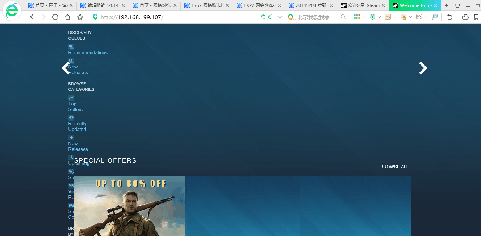
Task: Open the Recommendations link
Action: tap(88, 52)
